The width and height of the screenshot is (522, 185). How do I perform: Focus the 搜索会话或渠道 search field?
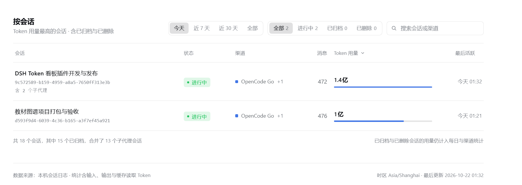tap(435, 28)
